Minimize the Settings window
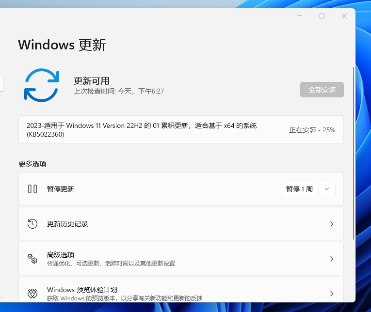This screenshot has width=371, height=312. point(300,16)
